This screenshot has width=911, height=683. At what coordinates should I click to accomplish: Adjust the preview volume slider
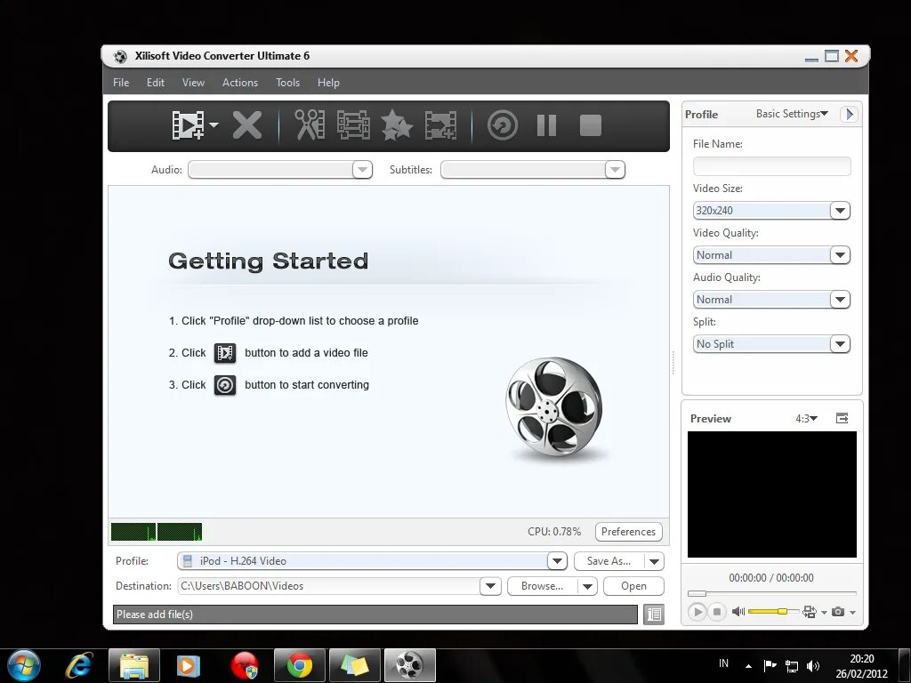772,612
